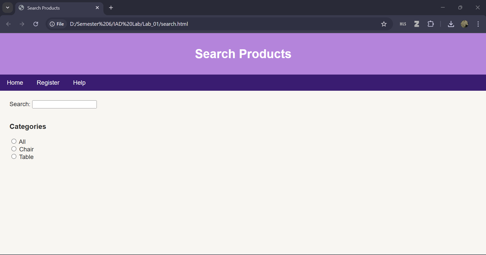
Task: Go to the Home navigation link
Action: (x=15, y=83)
